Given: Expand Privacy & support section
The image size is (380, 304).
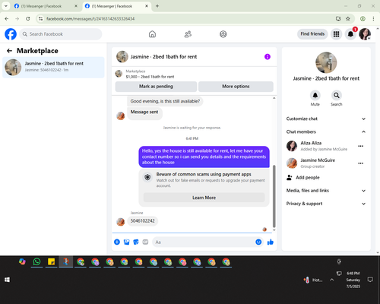Looking at the screenshot, I should coord(326,204).
